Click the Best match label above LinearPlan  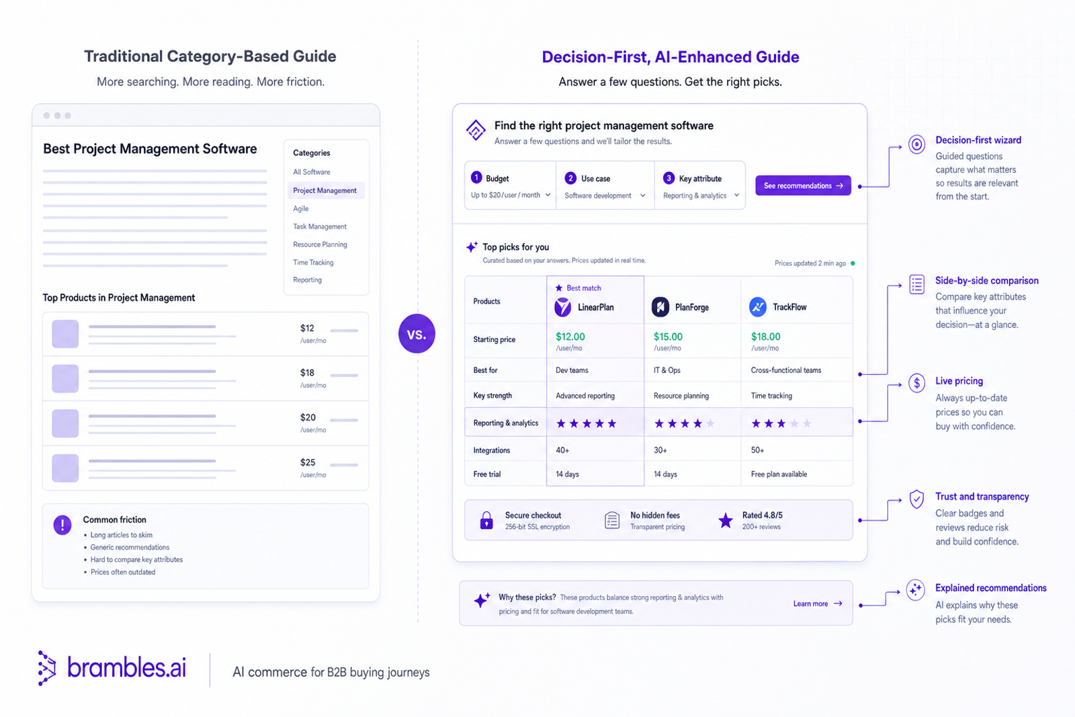pos(578,288)
